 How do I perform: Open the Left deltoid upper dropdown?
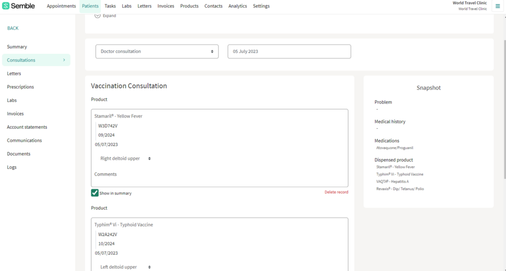point(125,267)
